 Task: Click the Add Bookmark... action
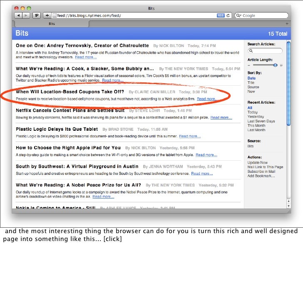261,176
